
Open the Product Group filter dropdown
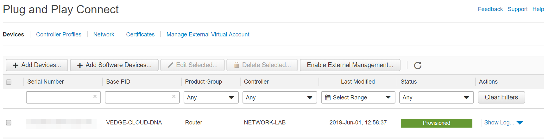(x=211, y=98)
